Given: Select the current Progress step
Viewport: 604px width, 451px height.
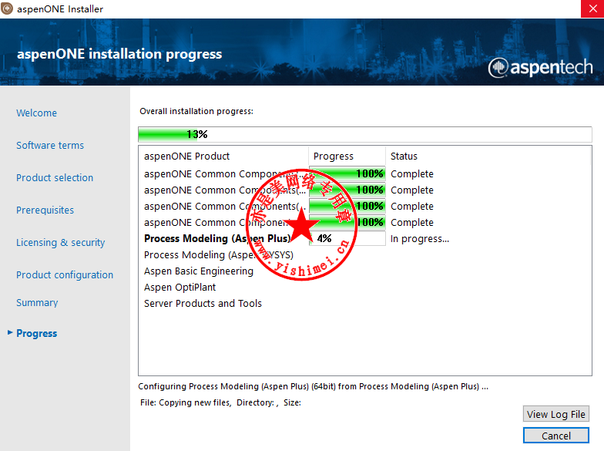Looking at the screenshot, I should click(x=37, y=333).
